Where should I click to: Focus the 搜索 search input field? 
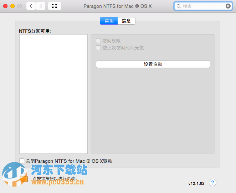(x=203, y=6)
